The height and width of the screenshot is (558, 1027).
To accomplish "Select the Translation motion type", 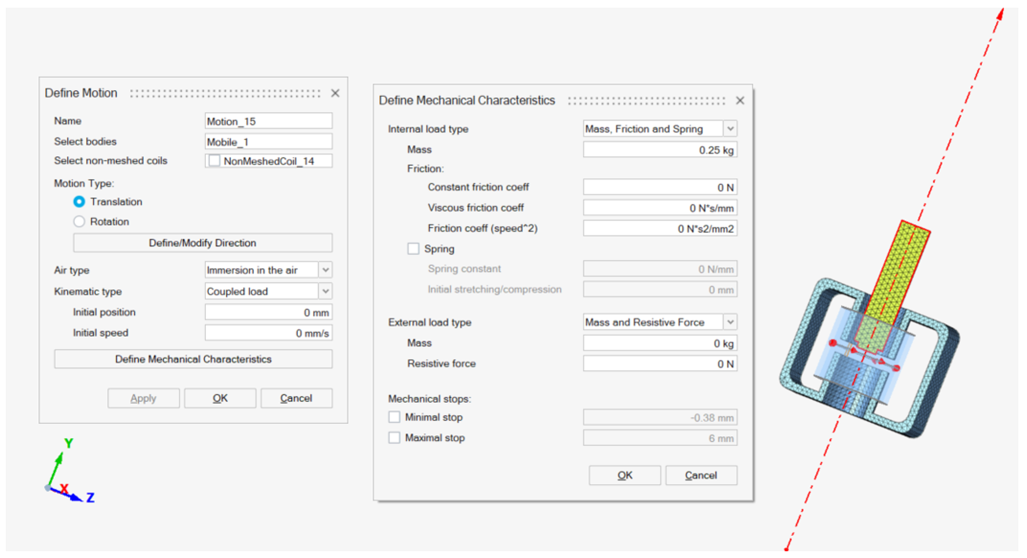I will tap(79, 202).
